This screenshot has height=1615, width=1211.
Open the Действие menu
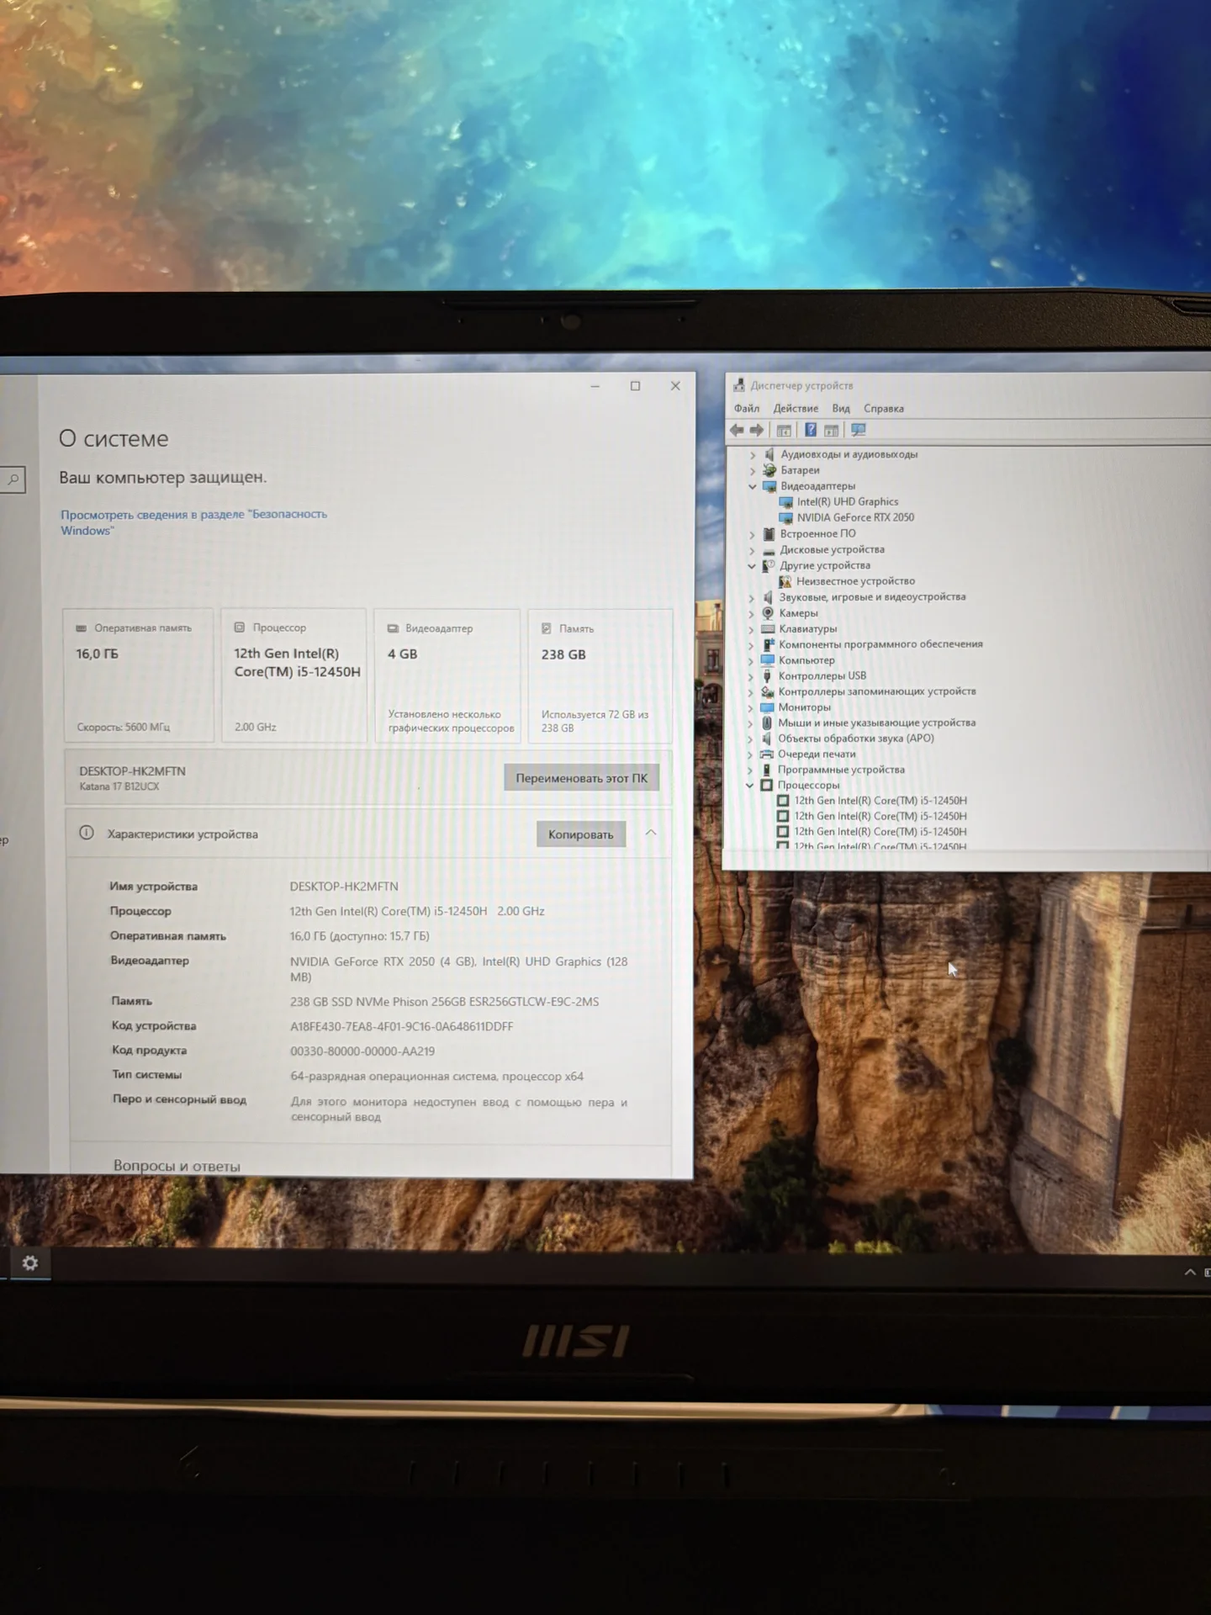pos(796,409)
